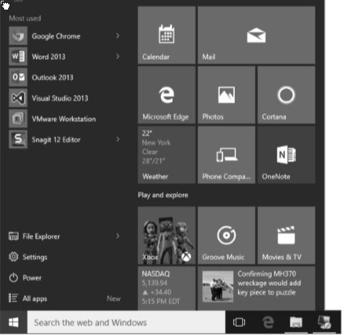
Task: Launch the OneNote tile
Action: [x=286, y=155]
